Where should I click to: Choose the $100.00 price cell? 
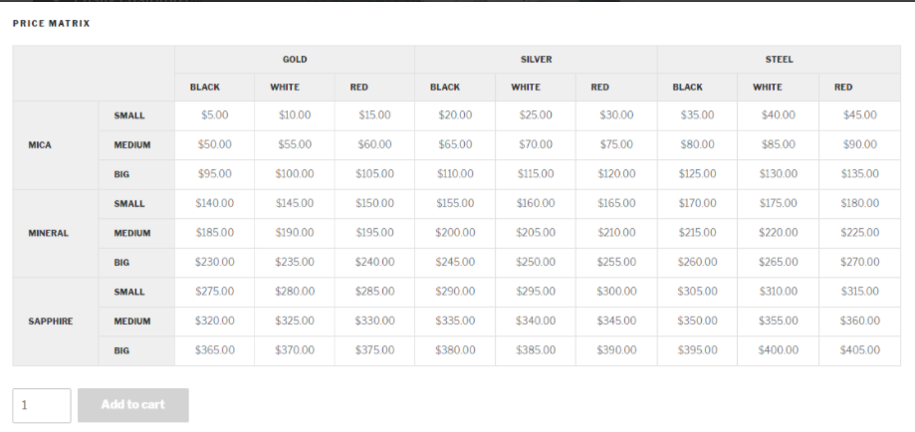(295, 174)
